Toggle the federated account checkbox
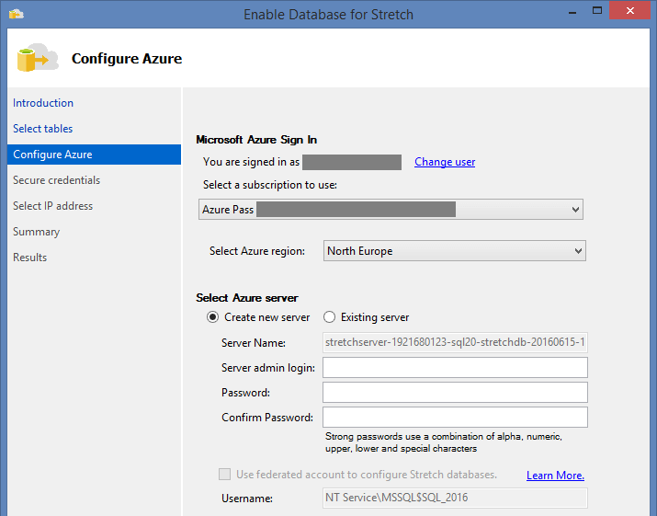Viewport: 657px width, 516px height. 224,475
